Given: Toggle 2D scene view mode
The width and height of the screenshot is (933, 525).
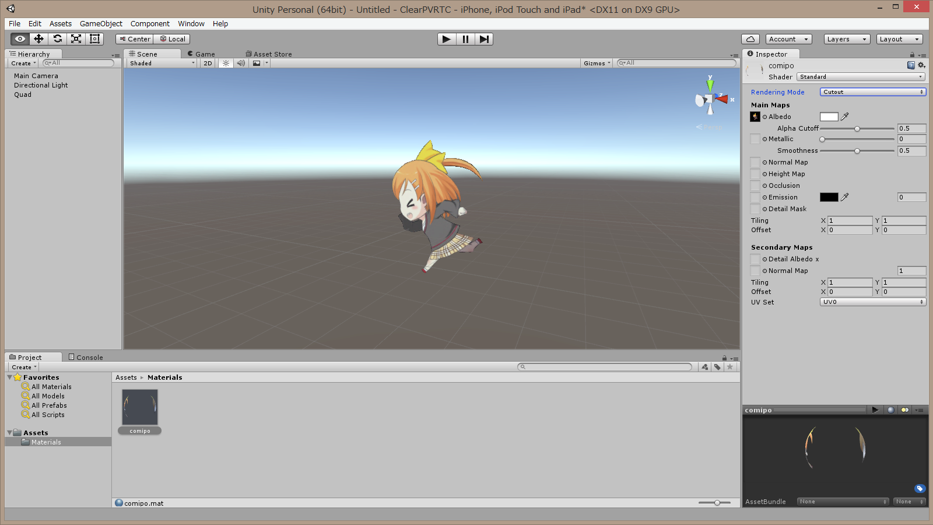Looking at the screenshot, I should click(208, 63).
